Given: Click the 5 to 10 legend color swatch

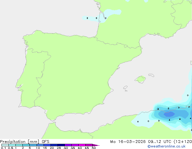Looking at the screenshot, I should point(33,145).
